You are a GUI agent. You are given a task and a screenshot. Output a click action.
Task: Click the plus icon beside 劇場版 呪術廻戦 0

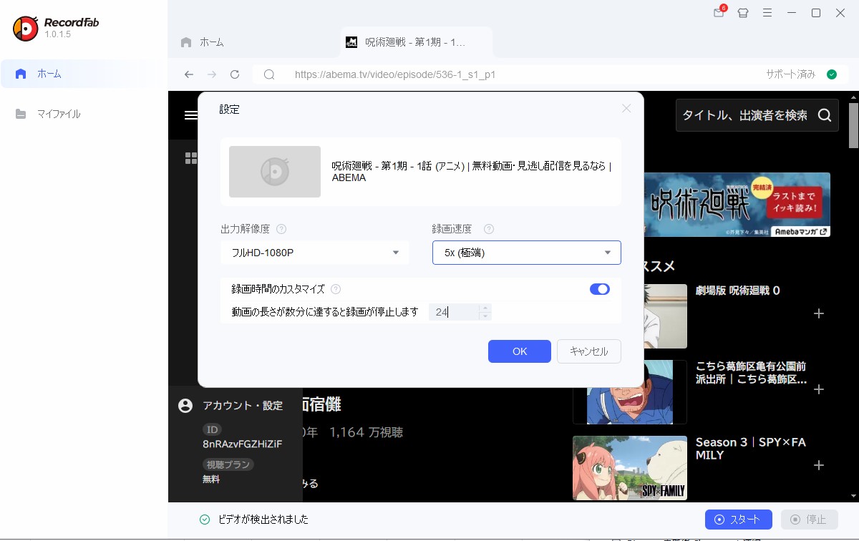[x=818, y=313]
